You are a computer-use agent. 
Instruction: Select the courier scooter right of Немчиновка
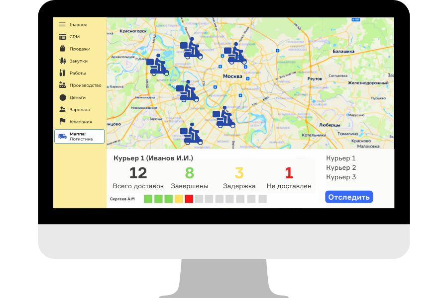(x=188, y=91)
